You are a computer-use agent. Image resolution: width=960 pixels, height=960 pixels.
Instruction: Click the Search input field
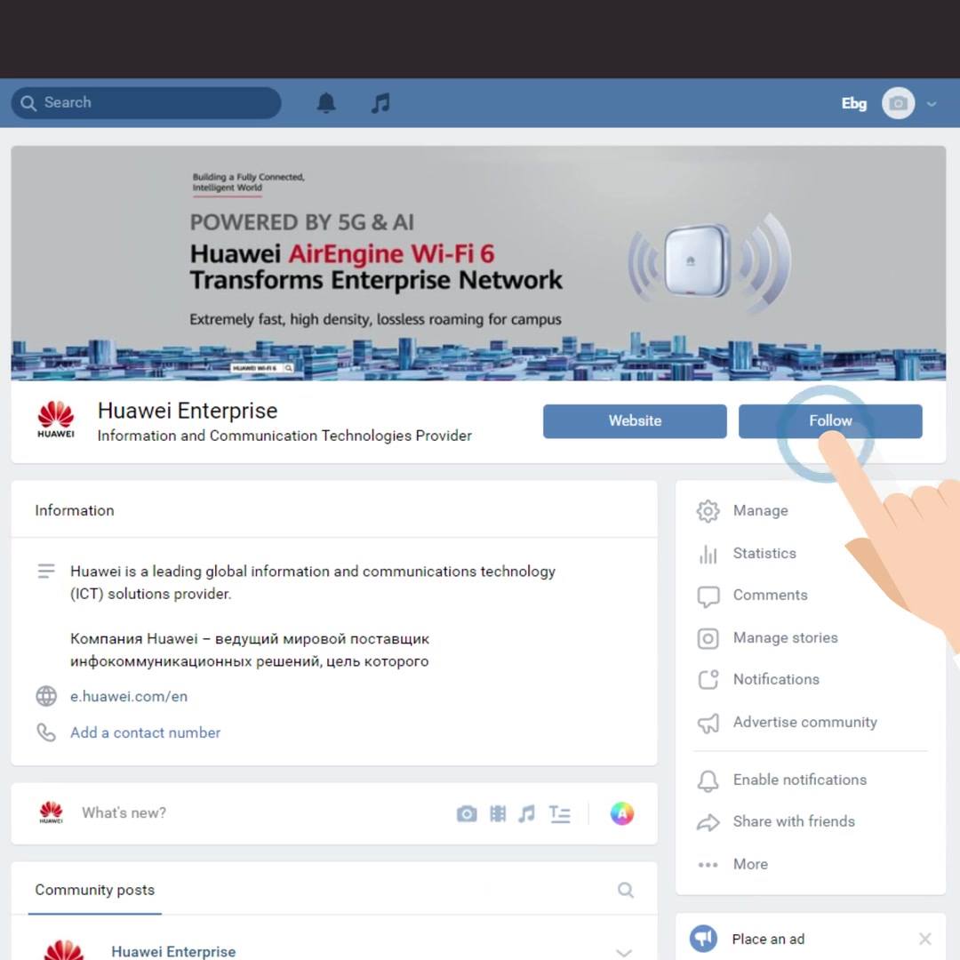pyautogui.click(x=147, y=103)
